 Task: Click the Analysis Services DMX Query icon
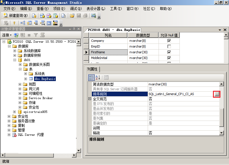(49, 15)
